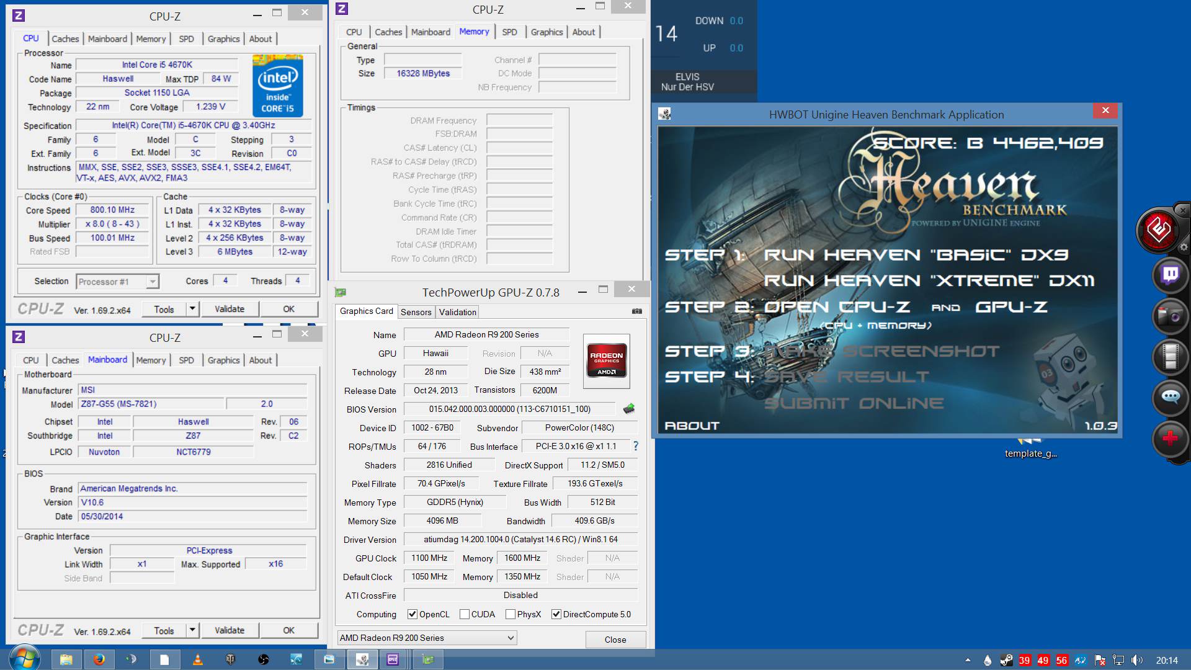Switch to the GPU-Z Sensors tab
The image size is (1191, 670).
tap(416, 312)
